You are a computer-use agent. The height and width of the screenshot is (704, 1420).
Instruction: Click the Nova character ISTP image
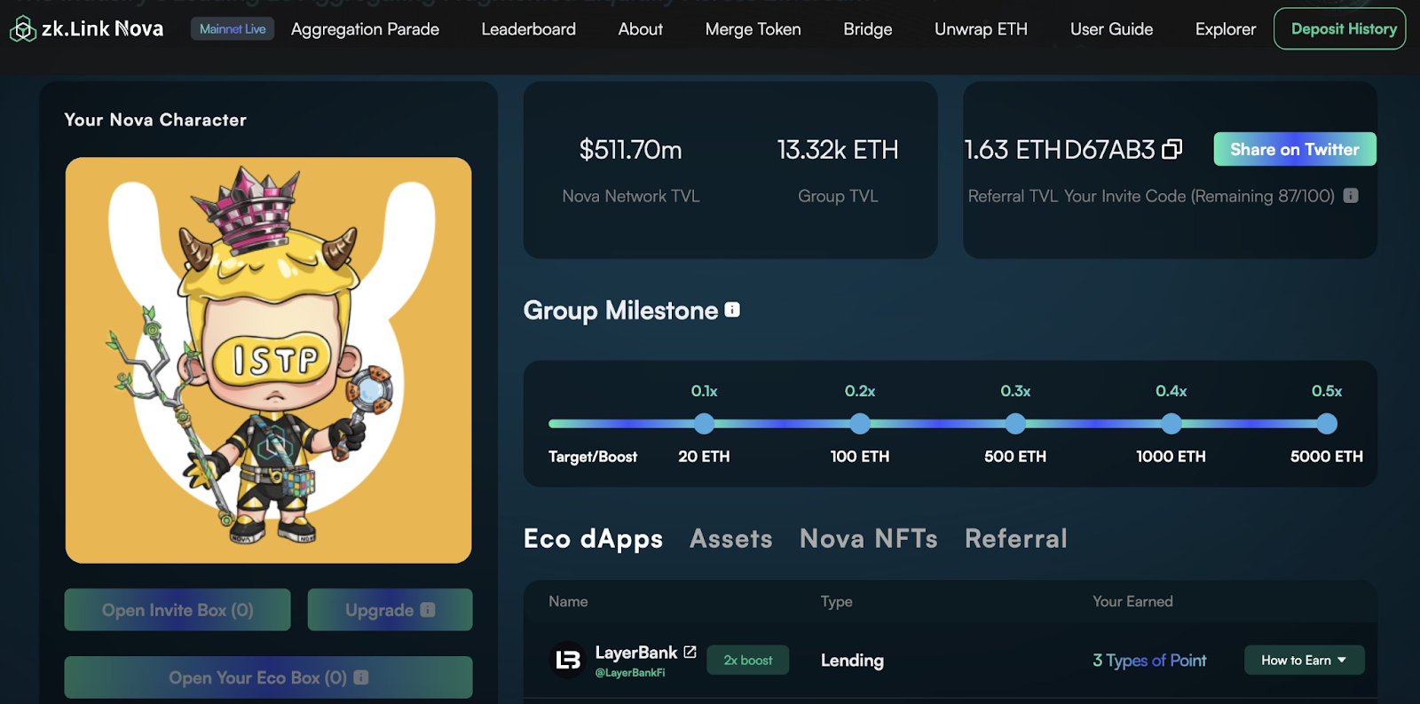tap(268, 360)
